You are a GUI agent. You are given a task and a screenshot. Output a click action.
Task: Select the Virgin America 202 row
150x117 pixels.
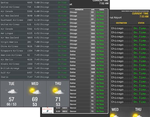point(35,42)
